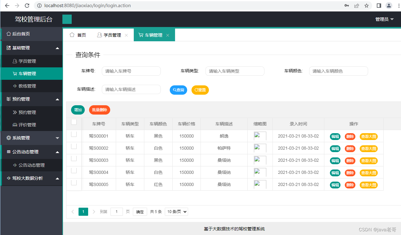The height and width of the screenshot is (235, 401).
Task: Check the select-all checkbox in the table header
Action: 74,122
